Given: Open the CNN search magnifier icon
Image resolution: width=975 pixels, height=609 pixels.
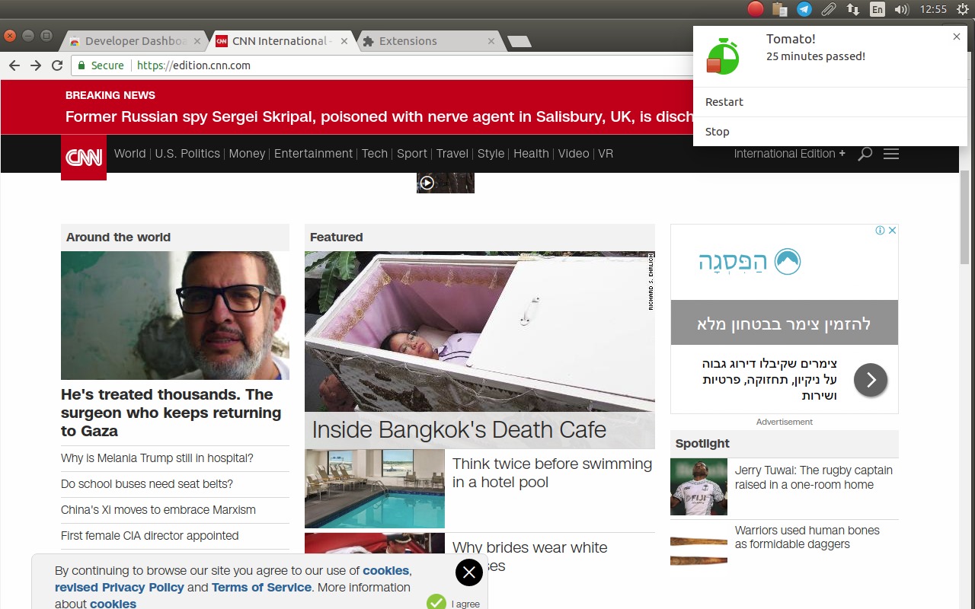Looking at the screenshot, I should click(865, 154).
